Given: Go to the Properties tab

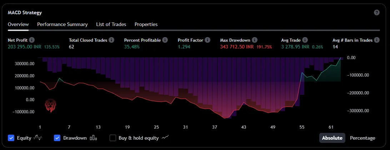Looking at the screenshot, I should click(146, 24).
